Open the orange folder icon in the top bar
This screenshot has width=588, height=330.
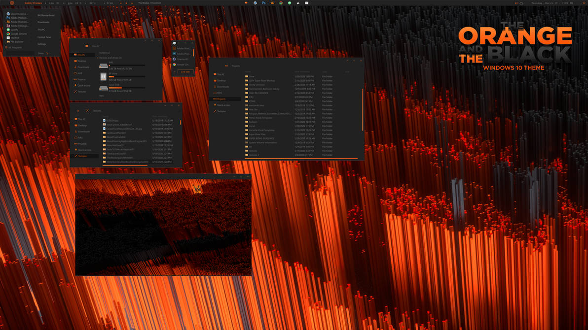[x=246, y=2]
